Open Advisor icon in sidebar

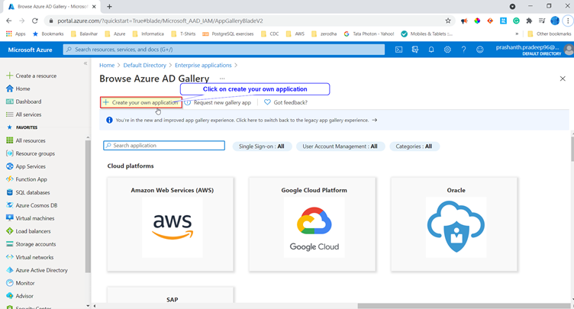coord(10,296)
